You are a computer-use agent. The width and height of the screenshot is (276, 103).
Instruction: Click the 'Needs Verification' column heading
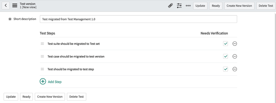pyautogui.click(x=214, y=33)
